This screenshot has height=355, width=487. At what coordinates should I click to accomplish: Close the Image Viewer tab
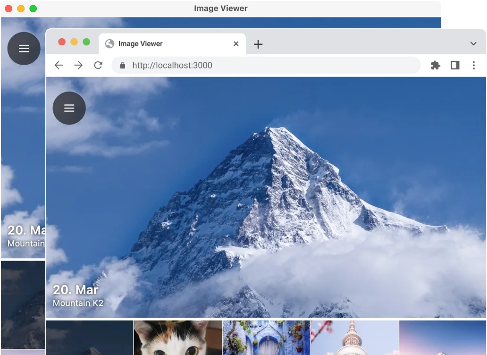click(236, 44)
